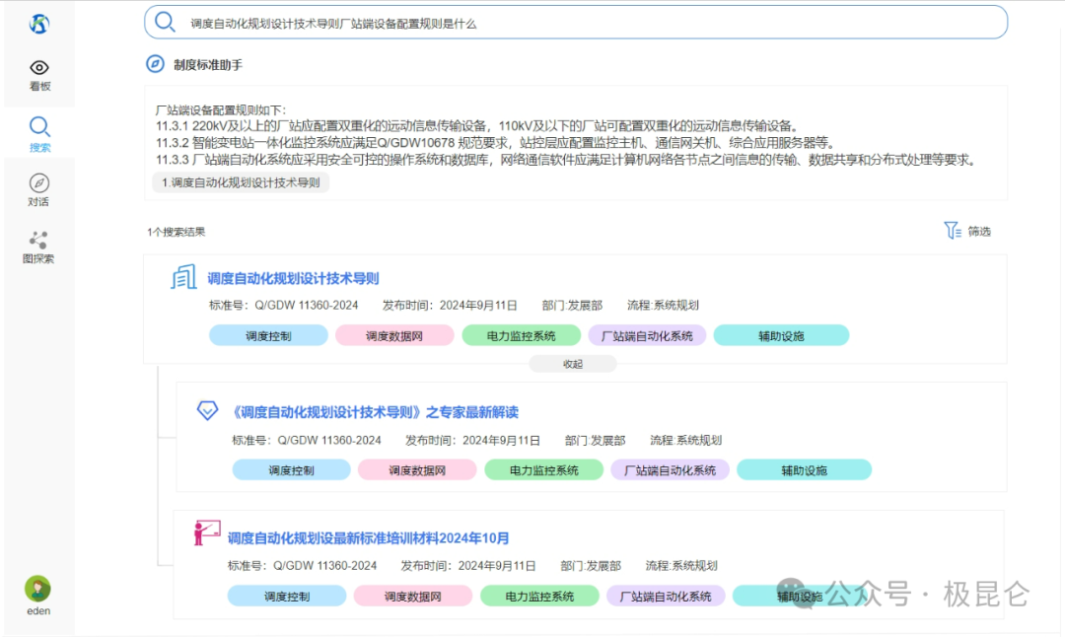Click the 制度标准助手 compass icon

[155, 64]
